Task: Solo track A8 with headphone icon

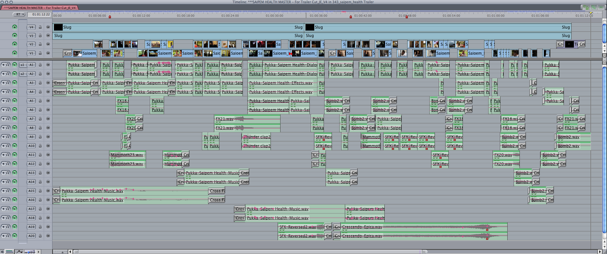Action: tap(8, 128)
